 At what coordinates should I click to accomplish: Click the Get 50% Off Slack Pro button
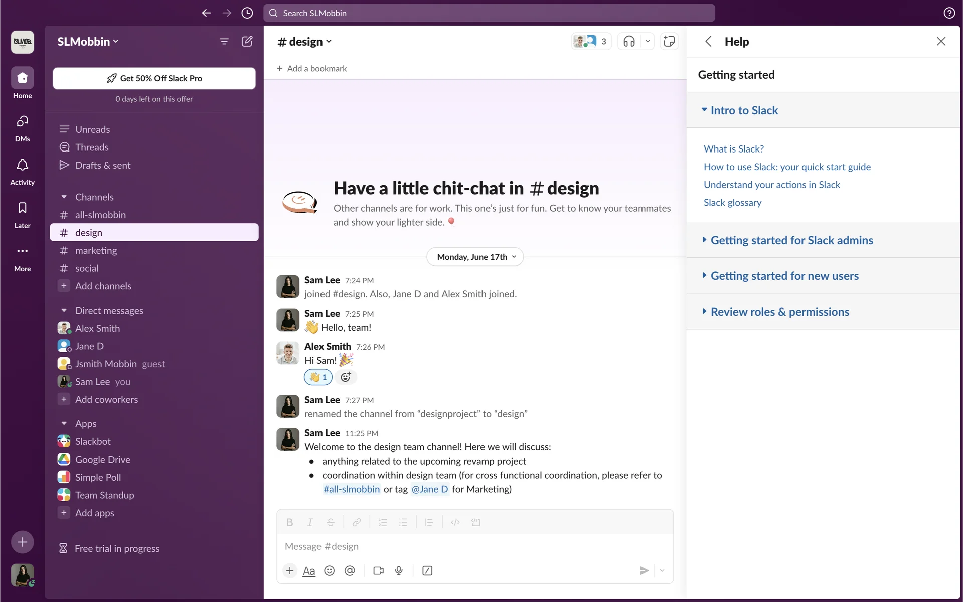click(x=154, y=78)
